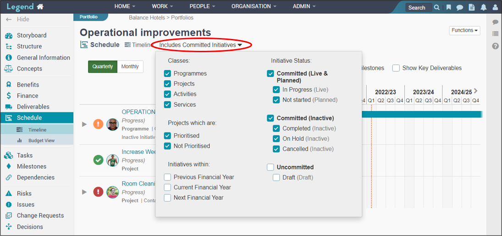Image resolution: width=502 pixels, height=236 pixels.
Task: Open the Functions dropdown button
Action: (x=464, y=30)
